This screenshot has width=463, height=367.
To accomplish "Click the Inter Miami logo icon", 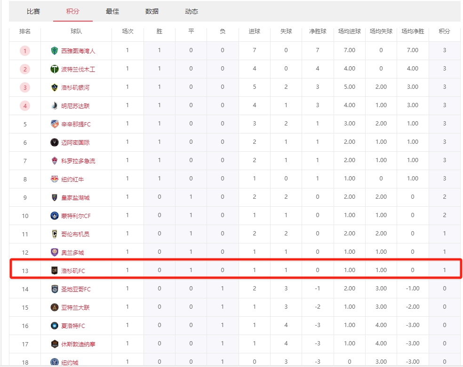I will (x=55, y=142).
